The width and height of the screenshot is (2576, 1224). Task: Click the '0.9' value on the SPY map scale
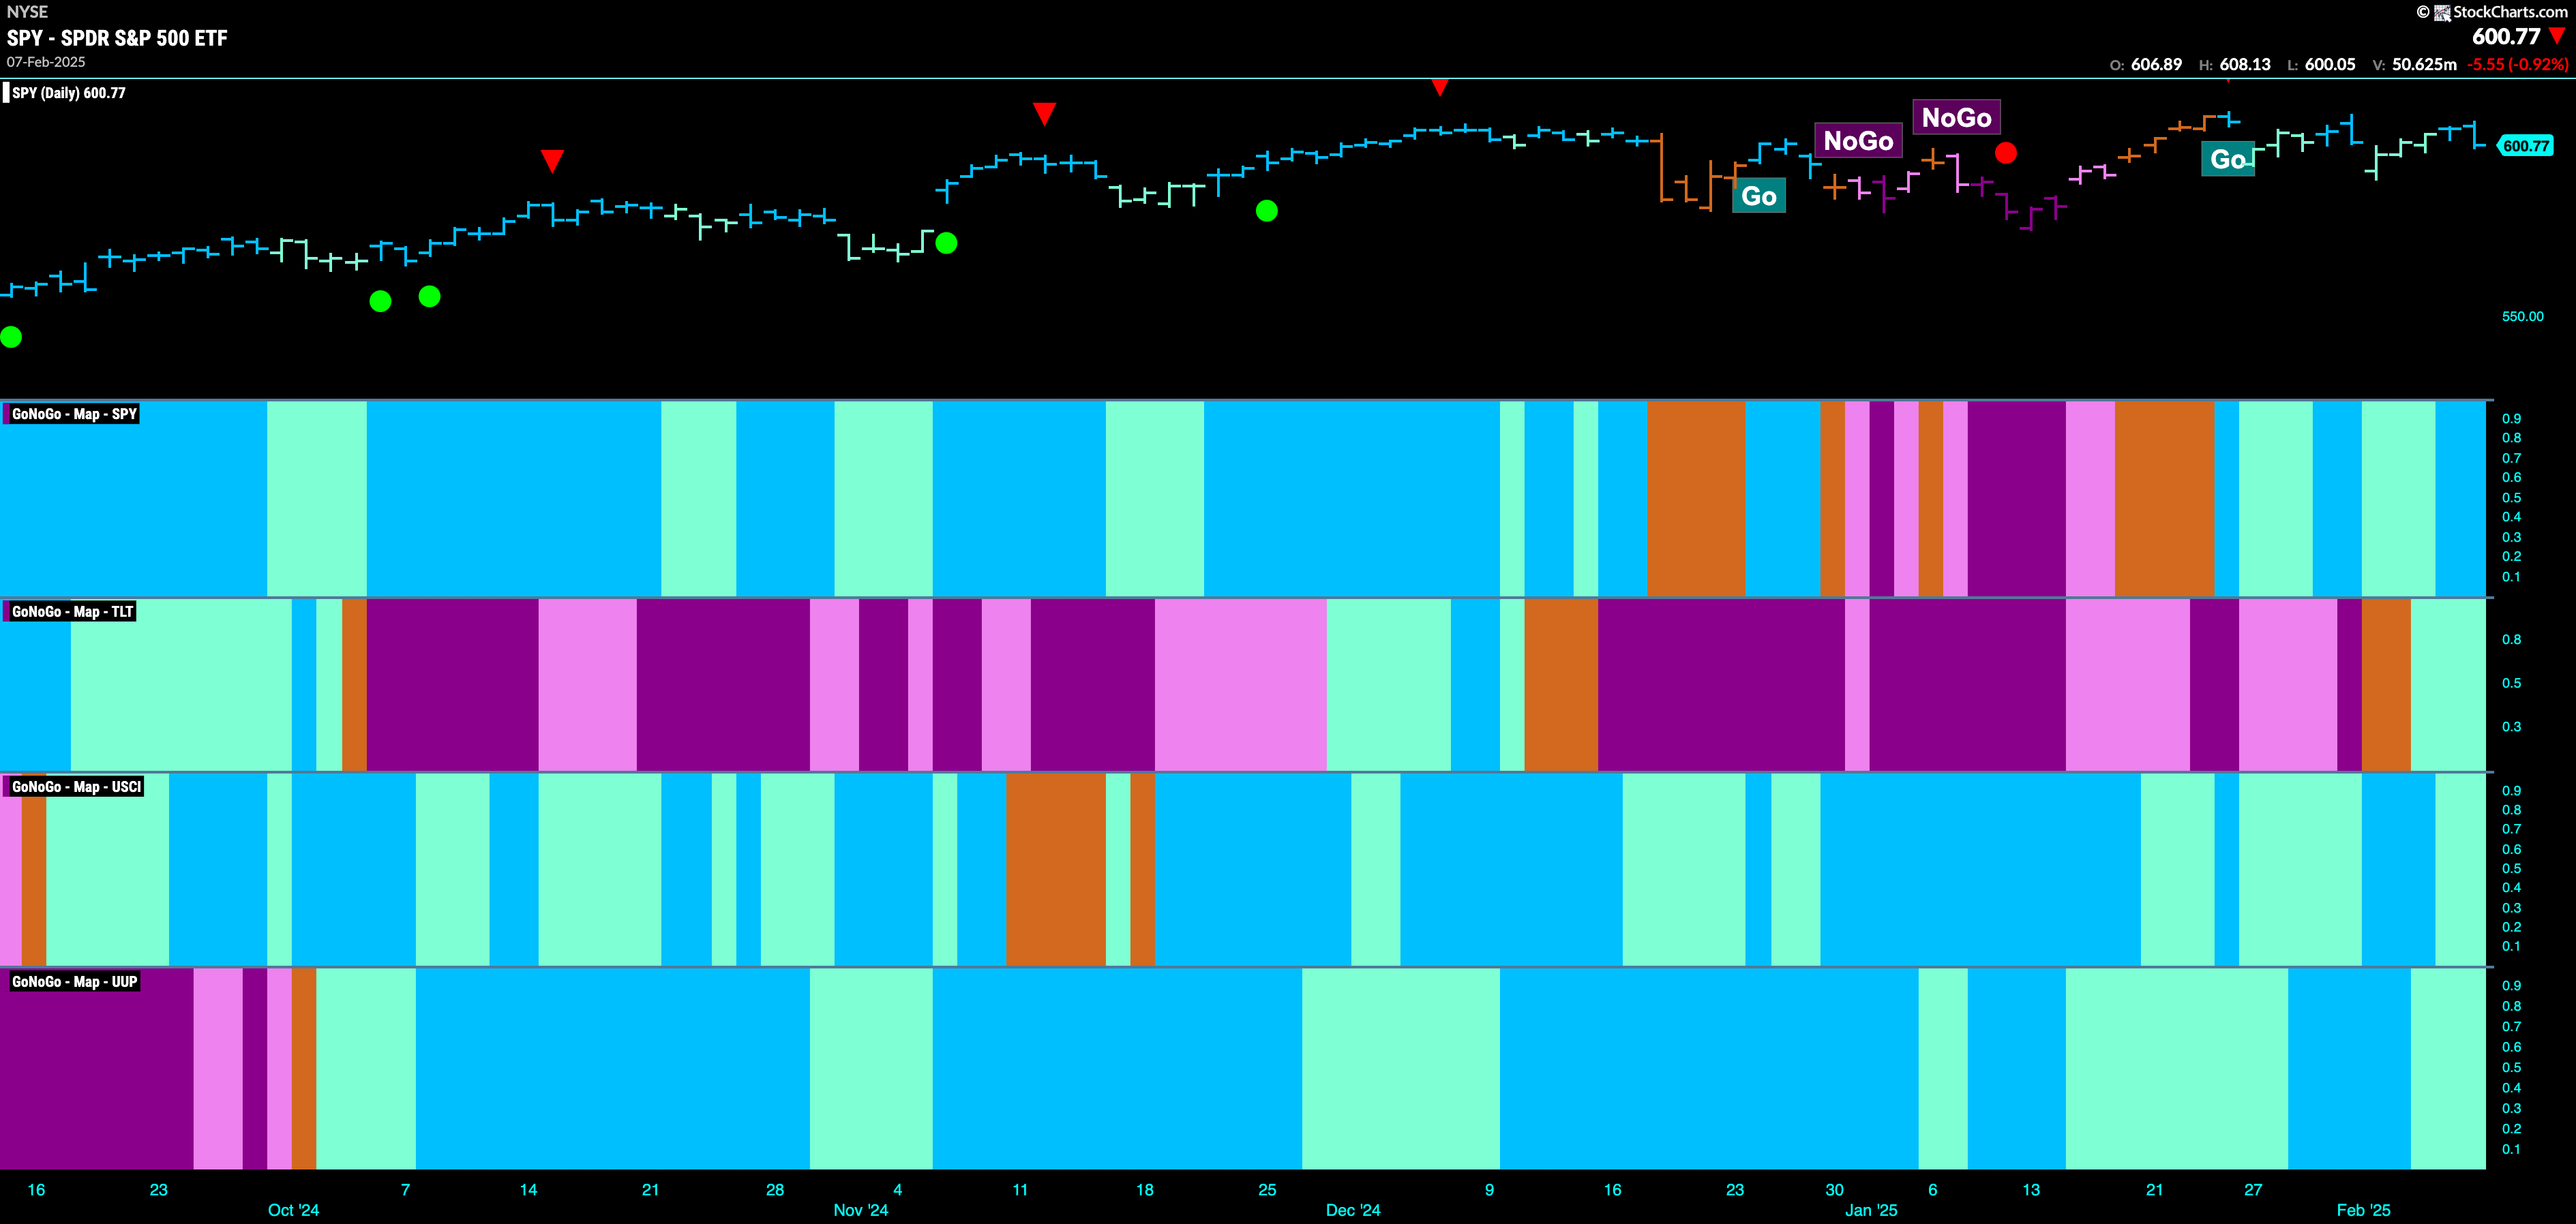coord(2511,418)
